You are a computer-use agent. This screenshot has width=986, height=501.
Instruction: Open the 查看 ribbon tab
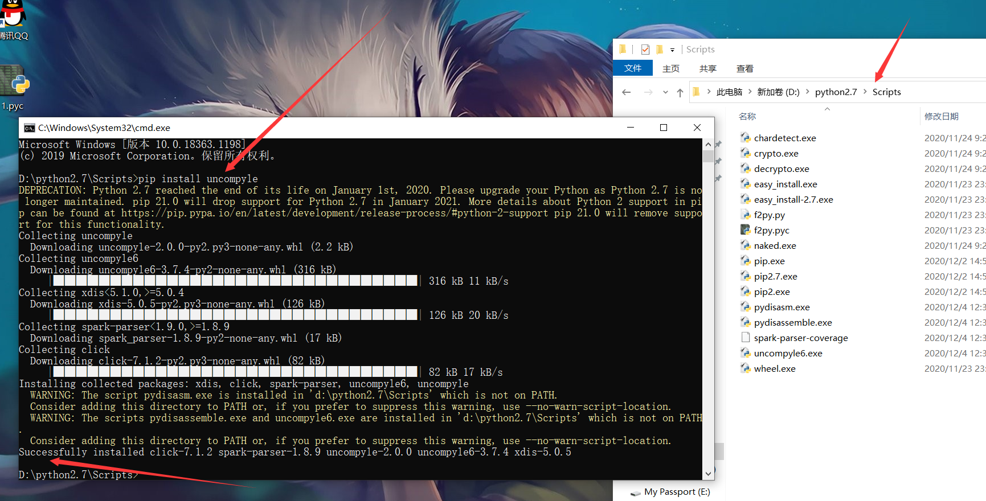(x=745, y=68)
